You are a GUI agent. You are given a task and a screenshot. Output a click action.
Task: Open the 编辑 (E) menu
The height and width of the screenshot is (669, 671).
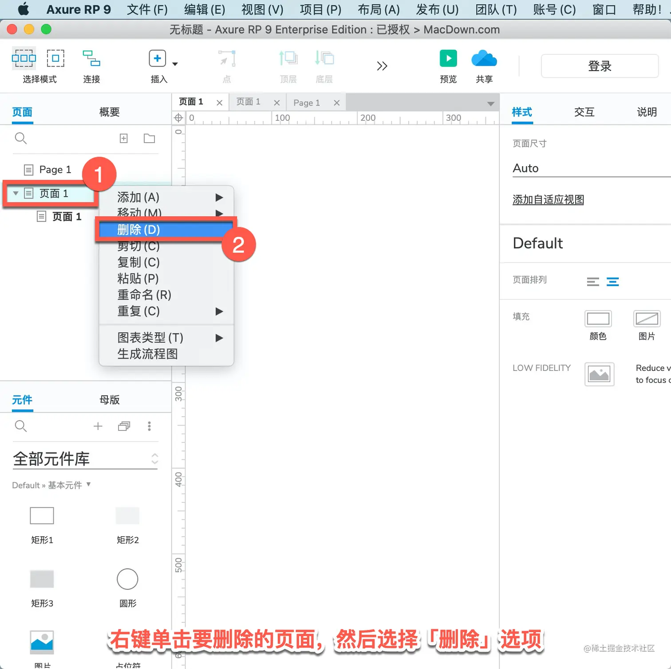[x=205, y=9]
